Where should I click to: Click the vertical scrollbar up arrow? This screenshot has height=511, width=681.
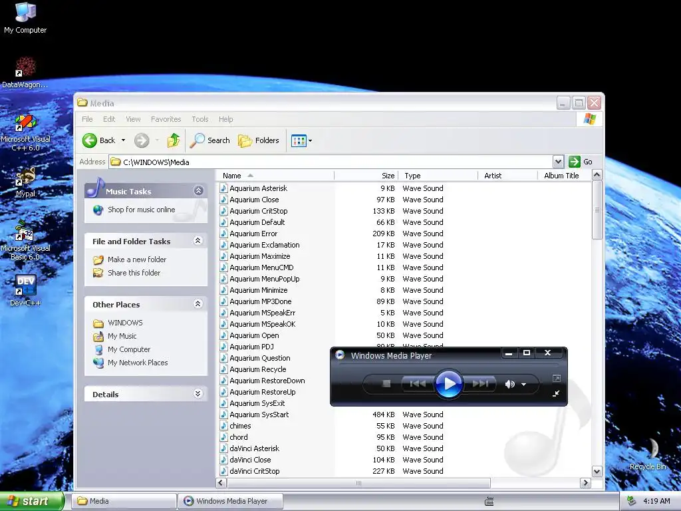(597, 175)
